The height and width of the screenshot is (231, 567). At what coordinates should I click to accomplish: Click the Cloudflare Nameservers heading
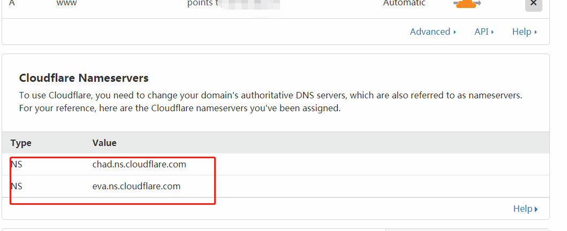click(84, 78)
